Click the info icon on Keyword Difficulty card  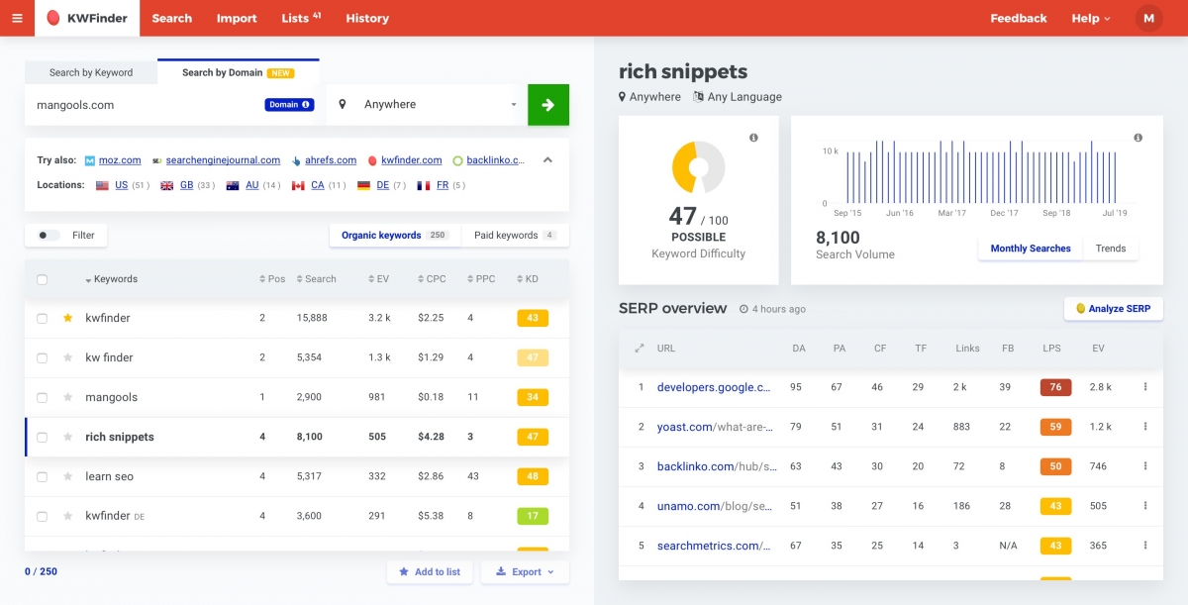point(753,138)
